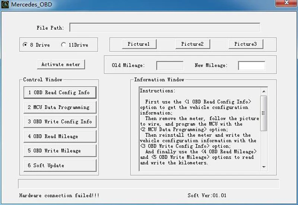The width and height of the screenshot is (298, 205).
Task: Launch 6 Soft Update
Action: point(60,165)
